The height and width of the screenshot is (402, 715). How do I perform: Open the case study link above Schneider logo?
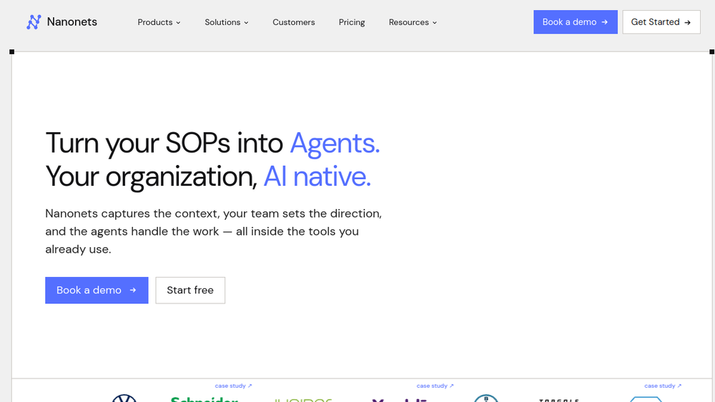click(234, 386)
